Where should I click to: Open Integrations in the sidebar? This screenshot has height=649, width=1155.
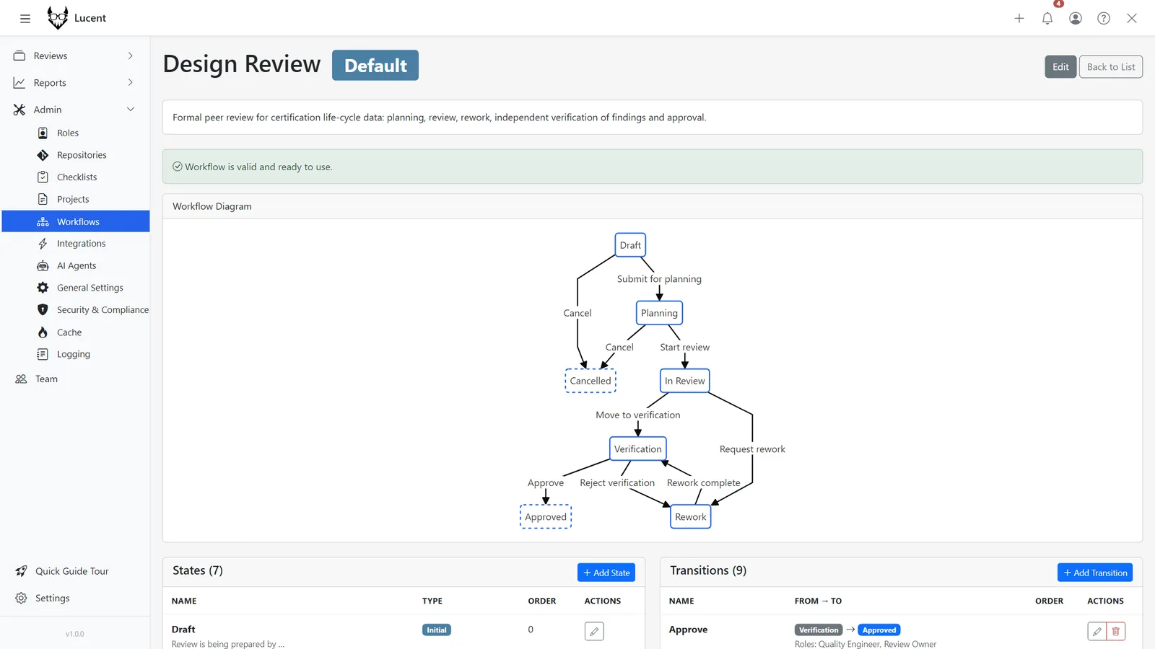click(x=76, y=244)
